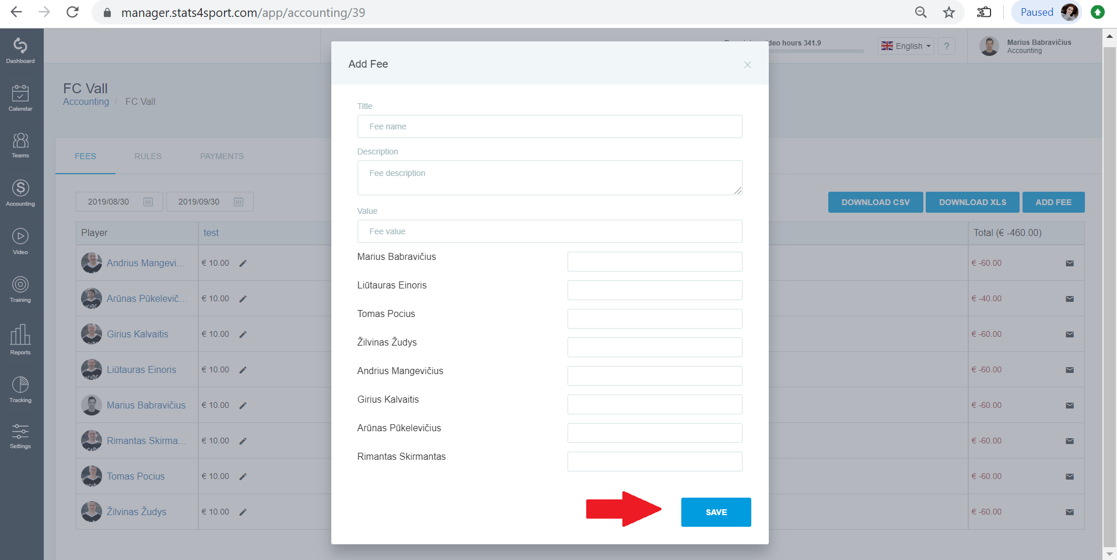
Task: Click mail icon in Girius Kalvaitis row
Action: (1070, 334)
